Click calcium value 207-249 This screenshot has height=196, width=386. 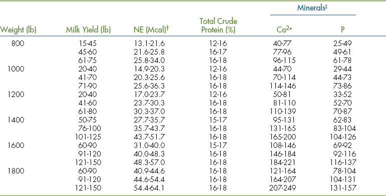click(x=282, y=188)
